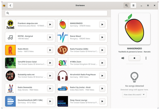Click 'India · 16873 Votes' text
Viewport: 160px width, 110px height.
26,52
